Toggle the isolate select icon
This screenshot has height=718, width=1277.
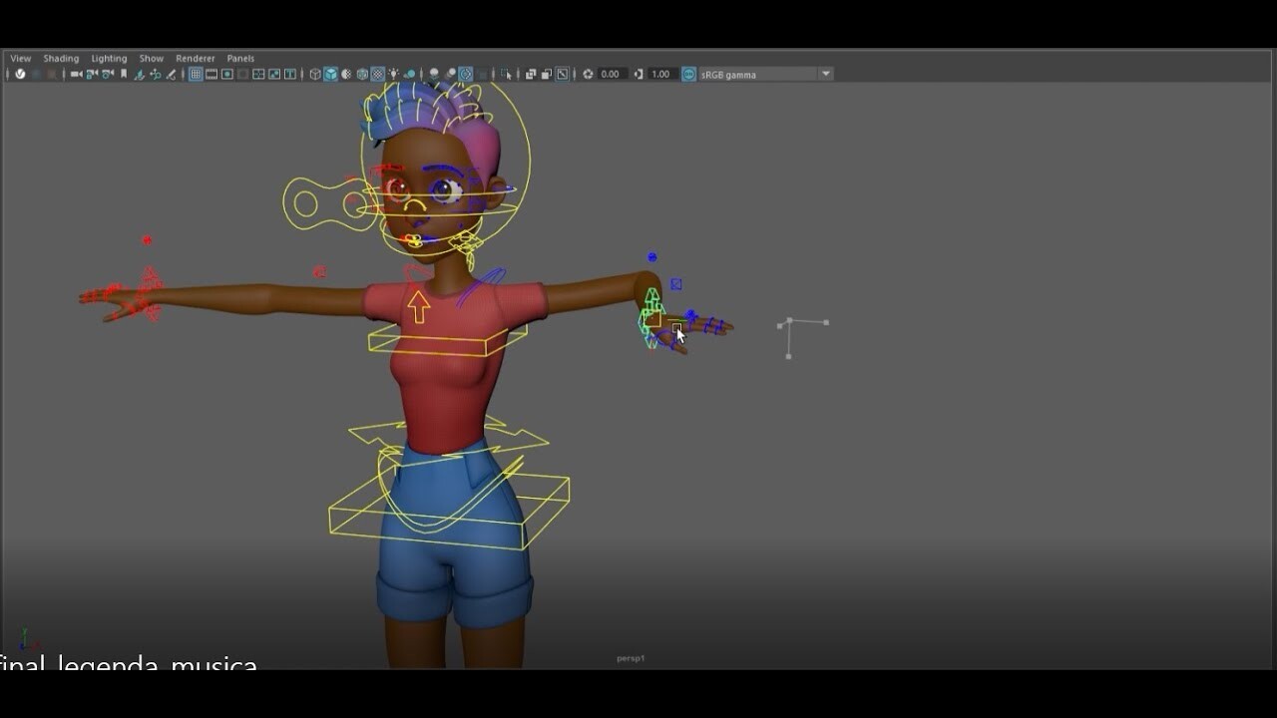(506, 74)
